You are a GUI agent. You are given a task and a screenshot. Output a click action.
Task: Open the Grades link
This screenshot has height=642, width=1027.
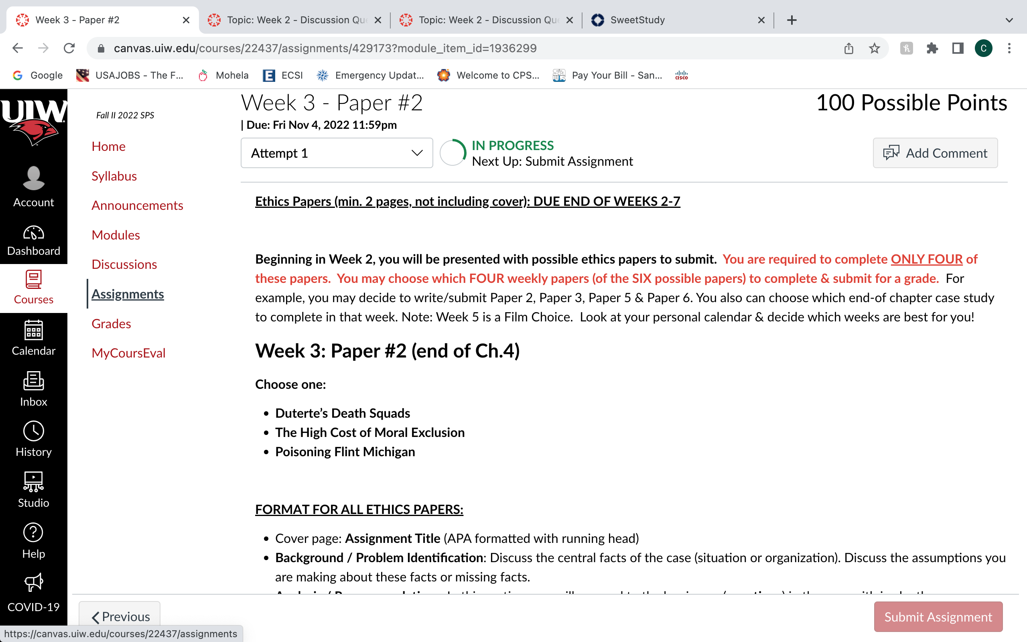[x=111, y=323]
